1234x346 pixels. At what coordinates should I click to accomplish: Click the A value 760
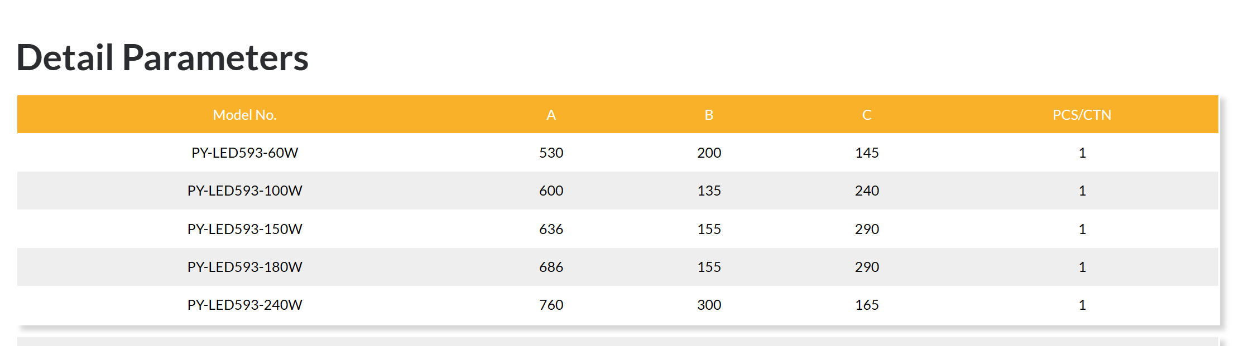551,305
